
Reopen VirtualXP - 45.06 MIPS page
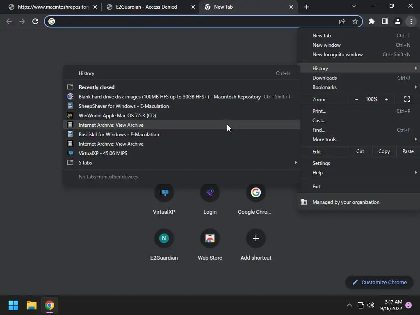tap(182, 153)
